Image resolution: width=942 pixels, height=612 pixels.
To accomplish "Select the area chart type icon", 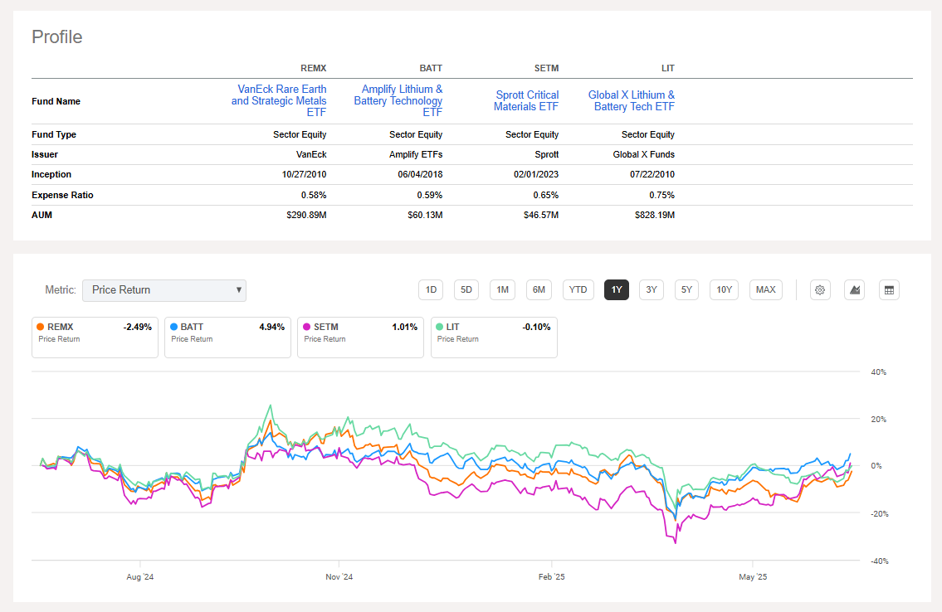I will (x=854, y=289).
